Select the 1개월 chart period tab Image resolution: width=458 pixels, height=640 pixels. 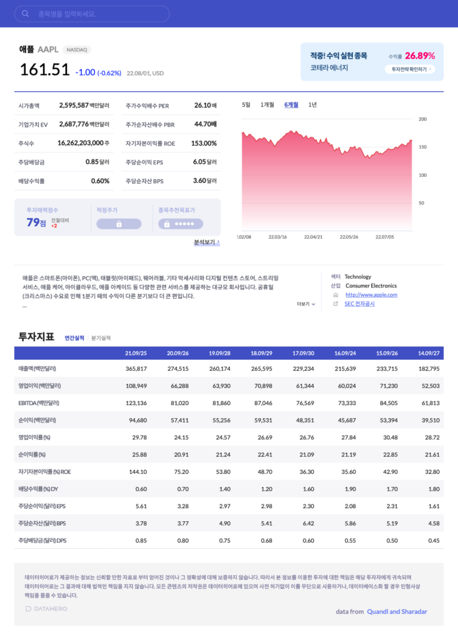coord(267,105)
